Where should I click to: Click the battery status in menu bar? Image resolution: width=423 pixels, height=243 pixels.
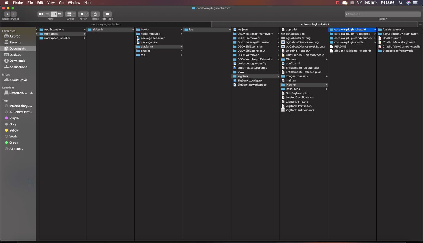pos(371,3)
